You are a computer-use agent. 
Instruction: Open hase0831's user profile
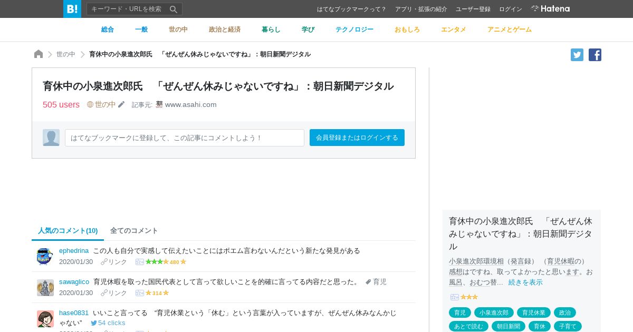(74, 313)
